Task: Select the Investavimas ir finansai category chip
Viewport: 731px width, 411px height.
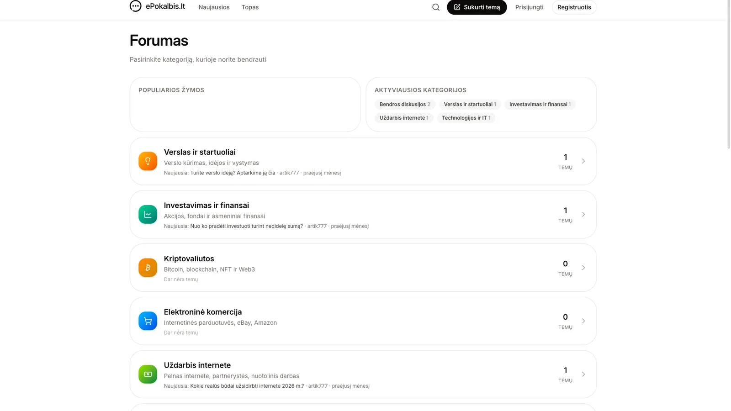Action: 540,105
